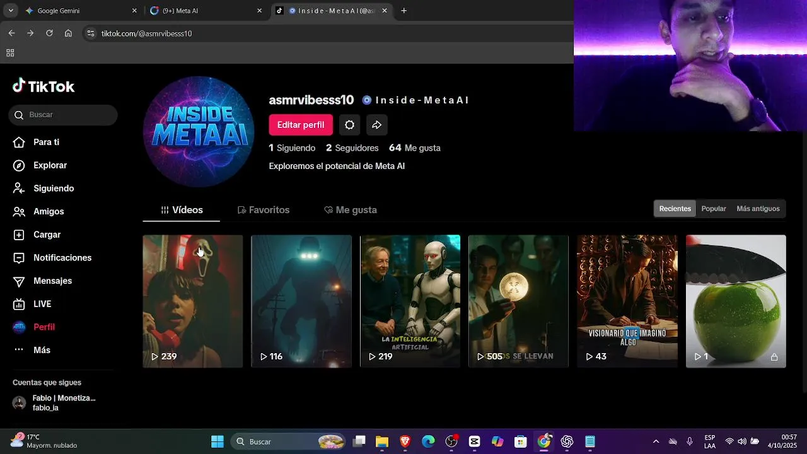The image size is (807, 454).
Task: Open the apps grid in bookmarks bar
Action: 10,53
